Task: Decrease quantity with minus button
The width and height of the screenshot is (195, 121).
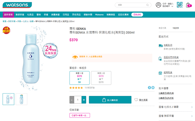Action: [72, 100]
